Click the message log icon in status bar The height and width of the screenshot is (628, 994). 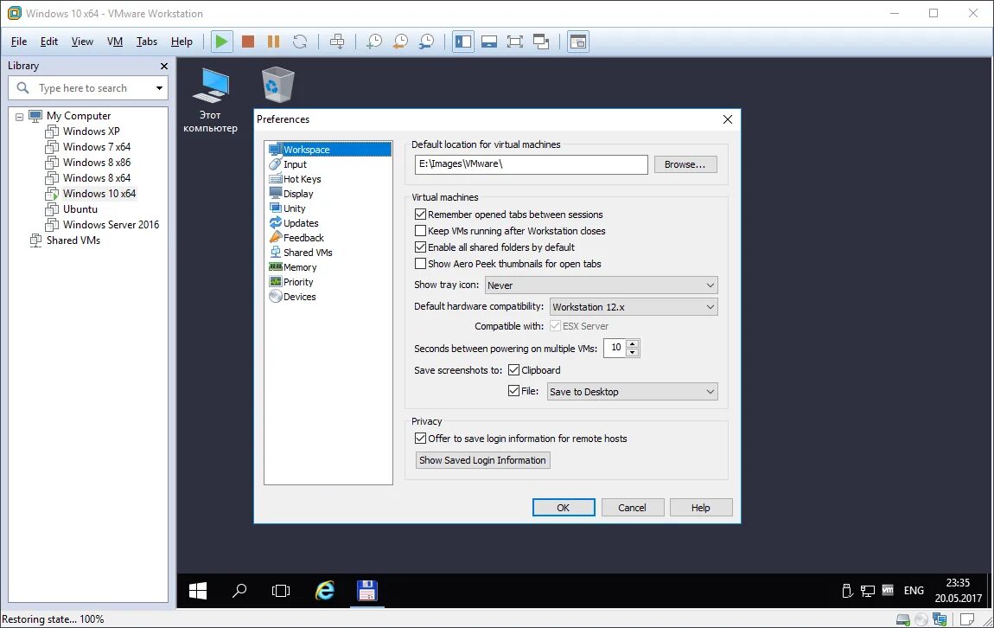967,619
